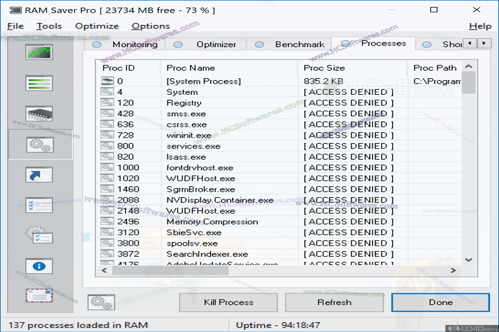This screenshot has height=332, width=499.
Task: Open the Help menu
Action: [x=480, y=26]
